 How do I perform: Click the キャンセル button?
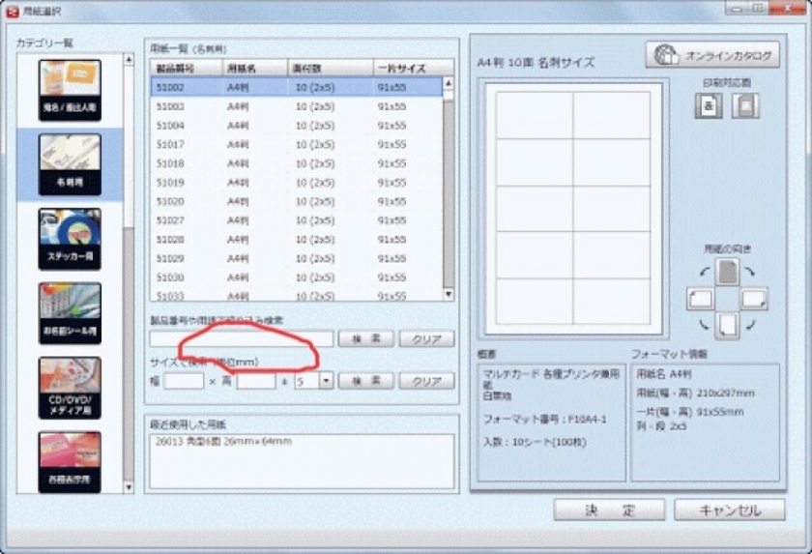tap(730, 510)
